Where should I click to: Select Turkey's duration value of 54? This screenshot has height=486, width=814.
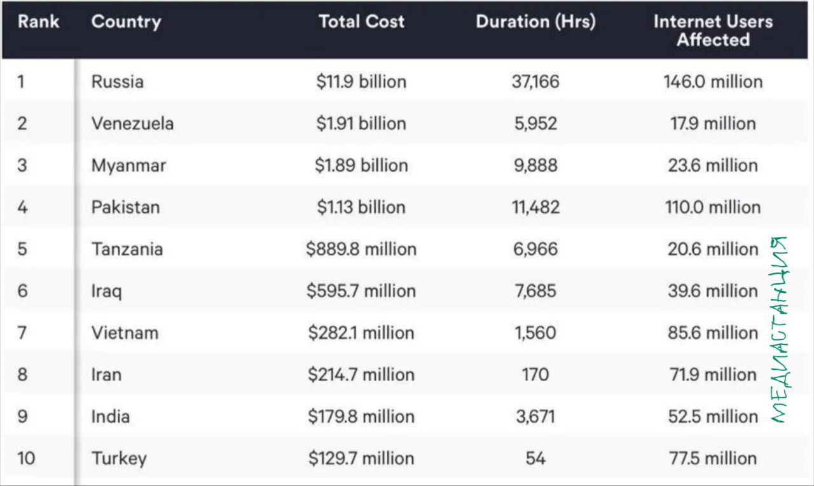point(535,458)
